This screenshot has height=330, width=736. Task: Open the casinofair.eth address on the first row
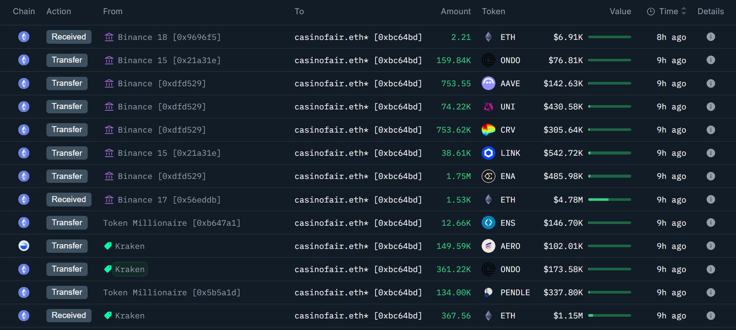click(358, 37)
